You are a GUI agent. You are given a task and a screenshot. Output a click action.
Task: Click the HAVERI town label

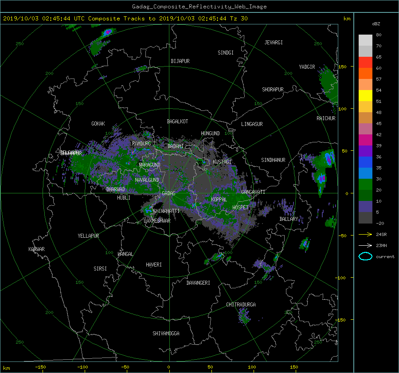pyautogui.click(x=154, y=265)
